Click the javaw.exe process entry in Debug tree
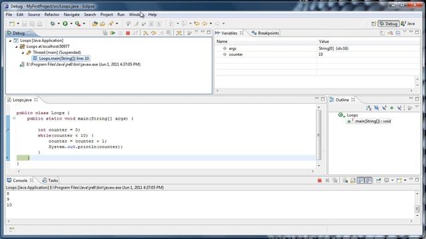The width and height of the screenshot is (426, 239). coord(81,64)
